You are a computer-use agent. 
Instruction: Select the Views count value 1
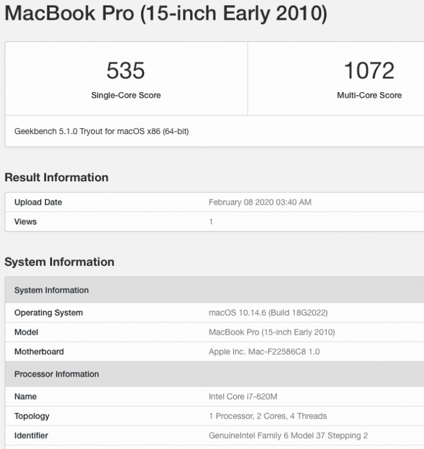coord(211,222)
